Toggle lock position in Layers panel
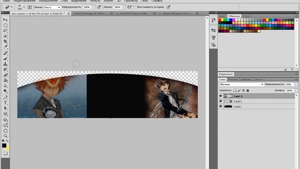Screen dimensions: 300x169 pyautogui.click(x=243, y=90)
